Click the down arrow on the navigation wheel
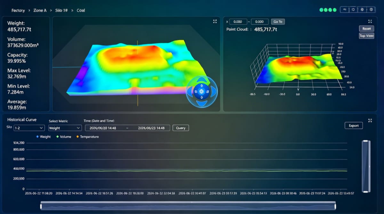This screenshot has width=384, height=214. pyautogui.click(x=202, y=103)
